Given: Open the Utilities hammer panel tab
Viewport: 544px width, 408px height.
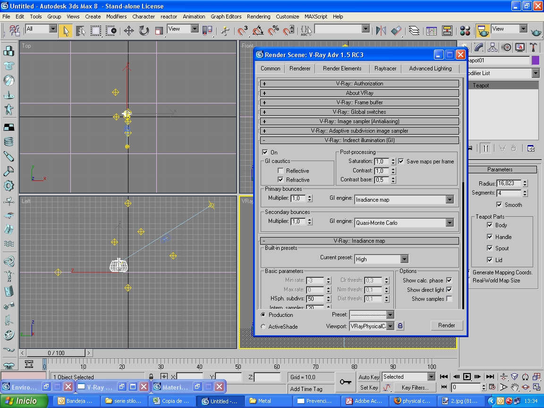Looking at the screenshot, I should point(533,47).
